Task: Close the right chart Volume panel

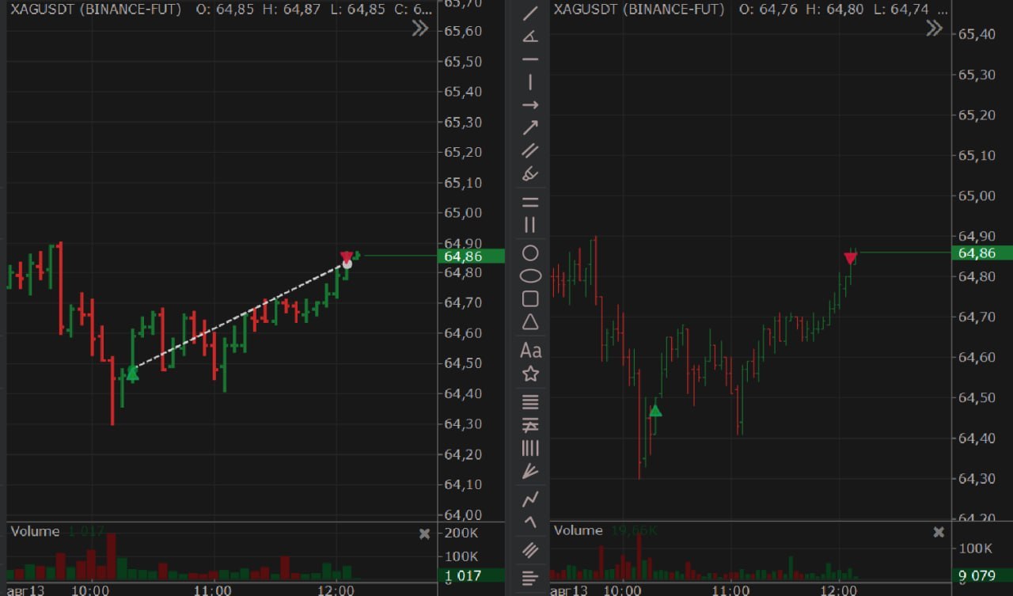Action: [939, 532]
